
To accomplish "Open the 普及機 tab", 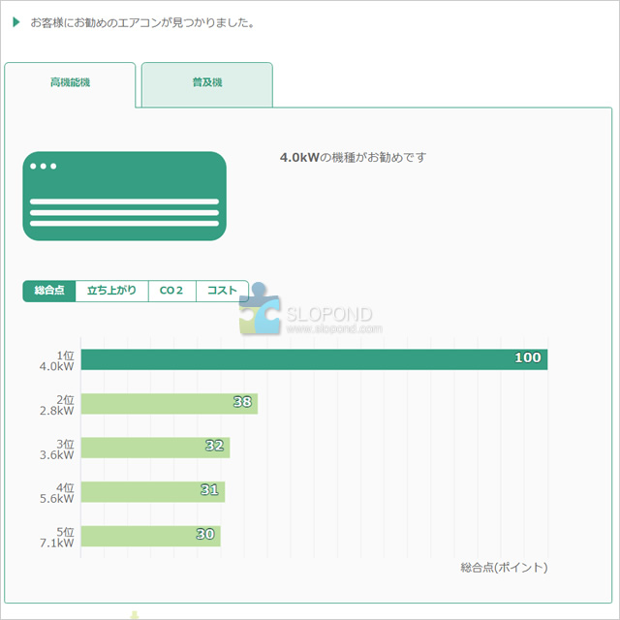I will (206, 83).
